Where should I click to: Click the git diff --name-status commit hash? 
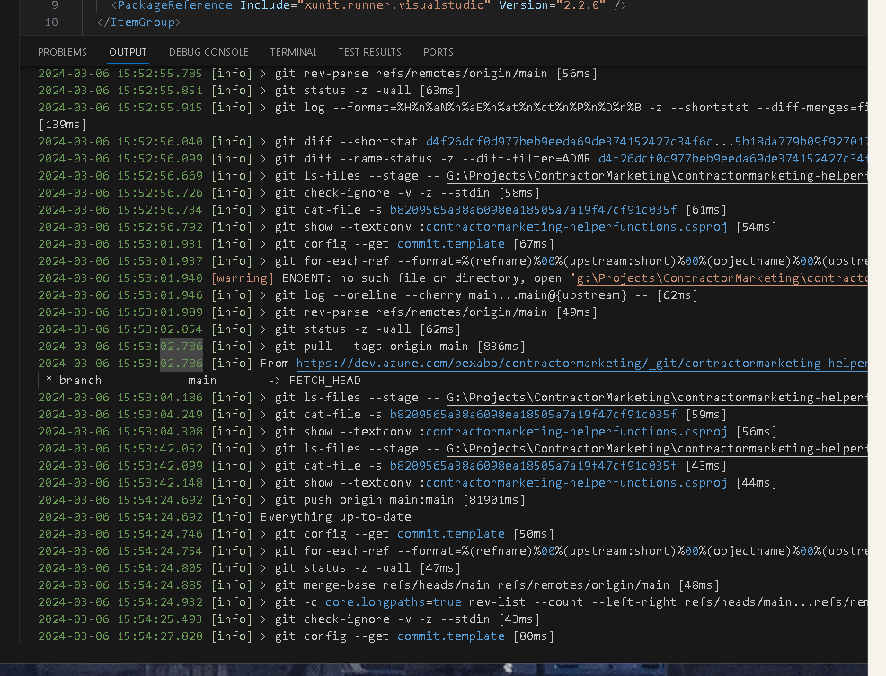(732, 159)
